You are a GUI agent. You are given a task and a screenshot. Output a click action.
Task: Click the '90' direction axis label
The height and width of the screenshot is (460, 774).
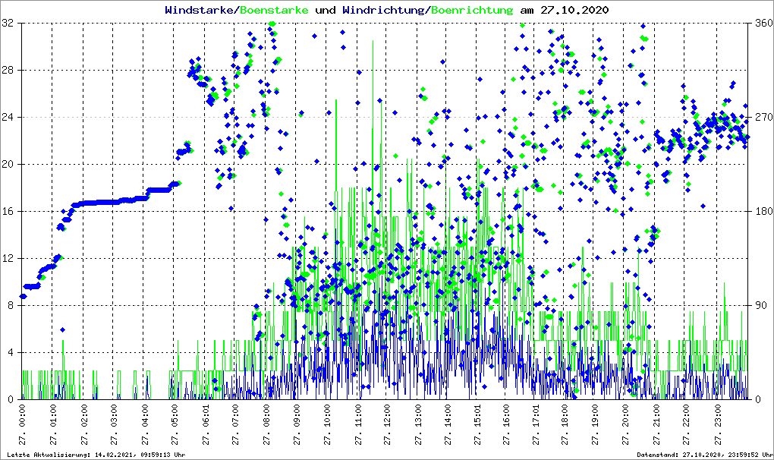[x=759, y=305]
